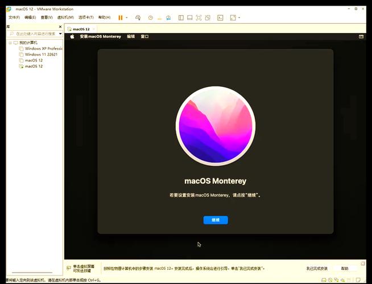Screen dimensions: 372x284
Task: Click the 我已完成安装 button
Action: pos(317,269)
